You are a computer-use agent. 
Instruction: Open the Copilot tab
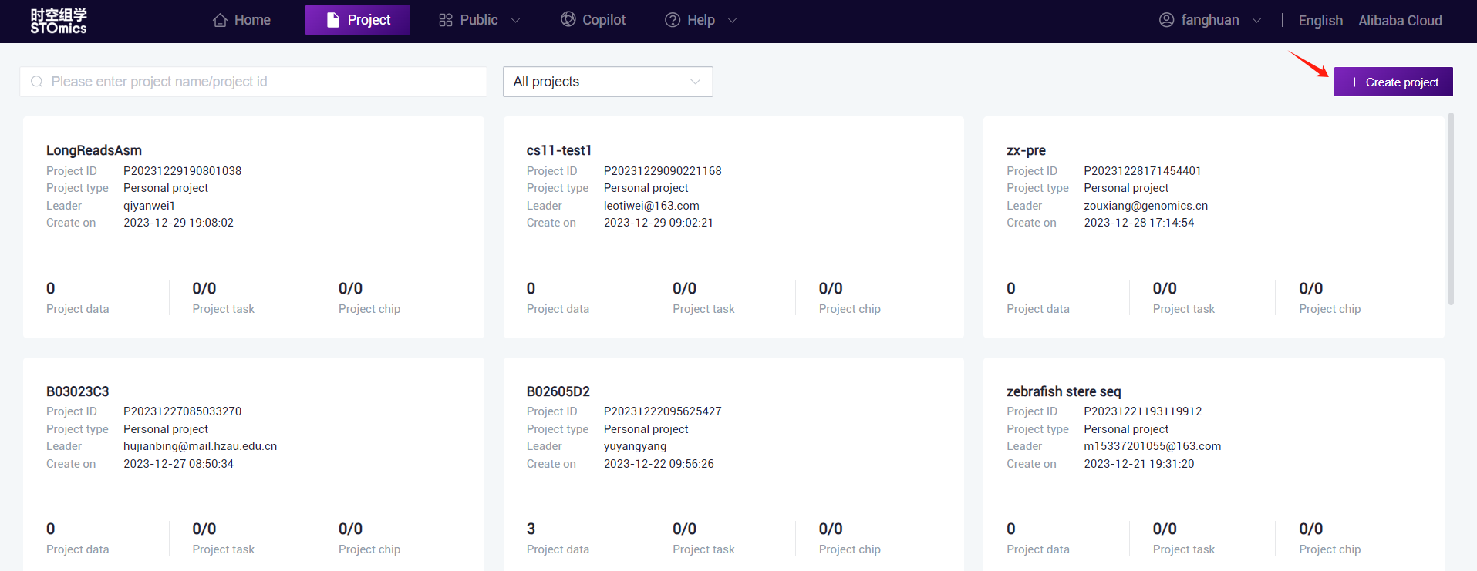coord(593,20)
